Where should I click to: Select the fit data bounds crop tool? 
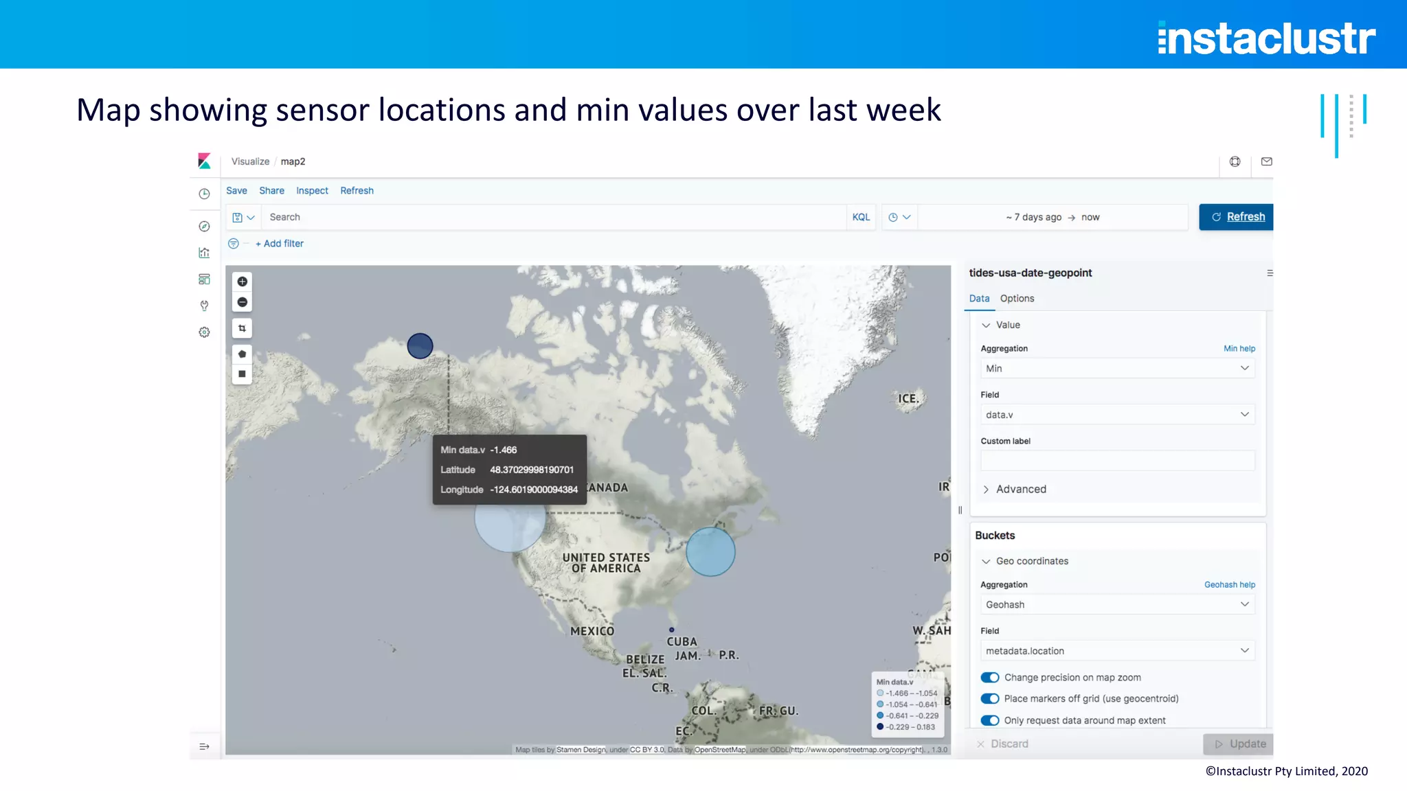tap(242, 328)
